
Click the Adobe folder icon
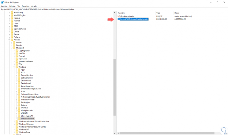pyautogui.click(x=14, y=43)
